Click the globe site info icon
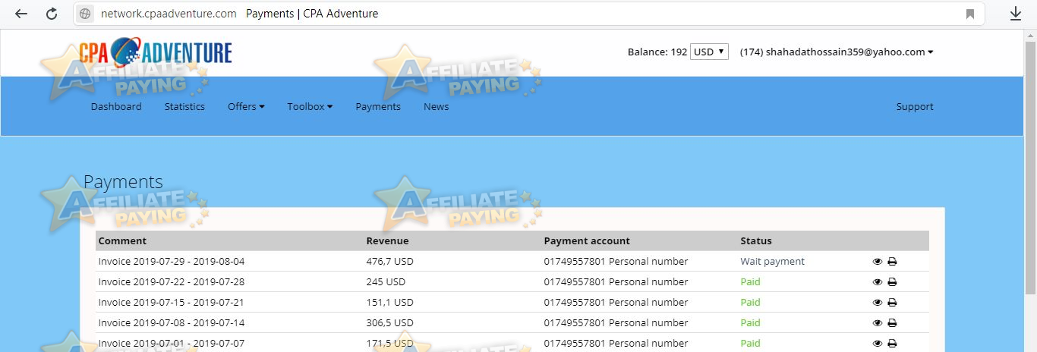Viewport: 1037px width, 352px height. 85,14
